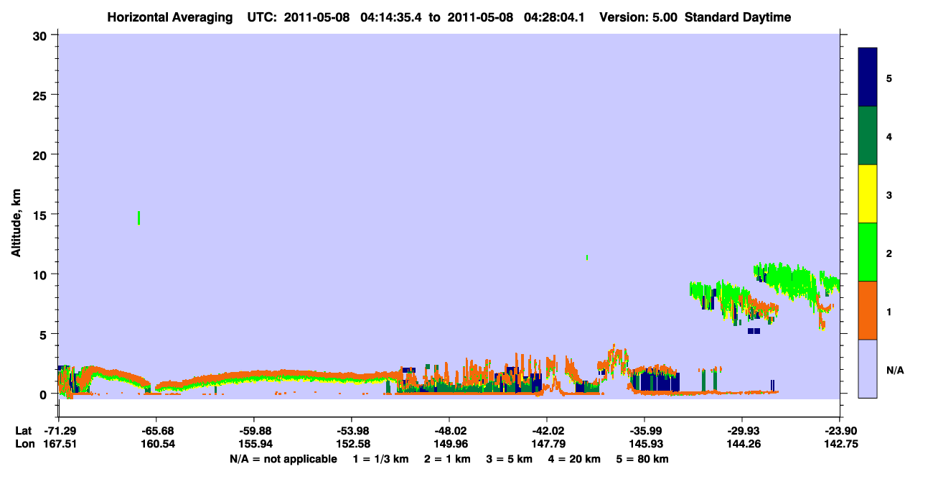Image resolution: width=933 pixels, height=479 pixels.
Task: Click the lavender N/A colorbar segment
Action: click(868, 368)
